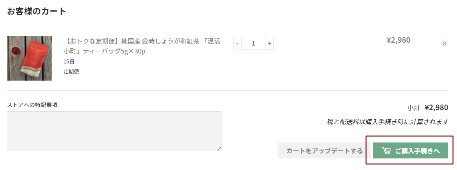Click the text area resize handle corner
457x170 pixels.
click(x=219, y=149)
